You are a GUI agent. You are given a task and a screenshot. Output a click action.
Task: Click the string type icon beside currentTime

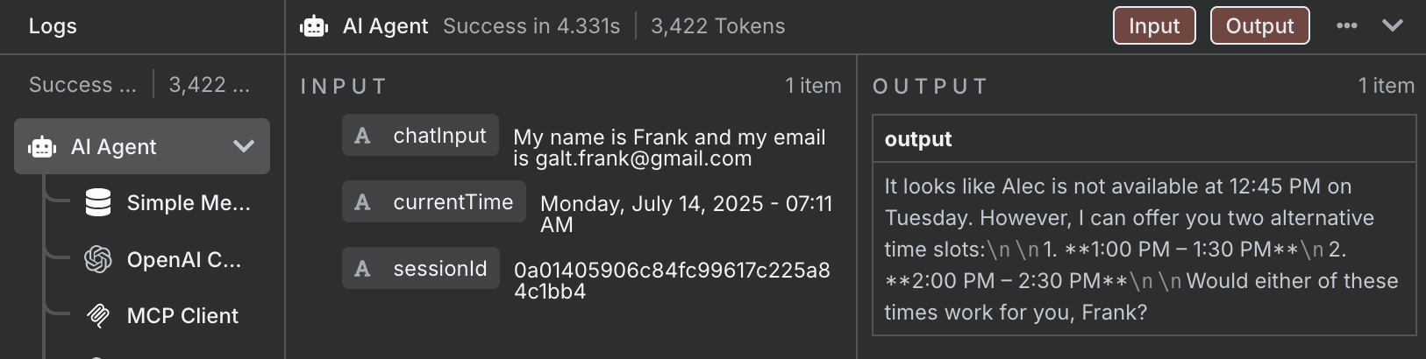coord(362,202)
